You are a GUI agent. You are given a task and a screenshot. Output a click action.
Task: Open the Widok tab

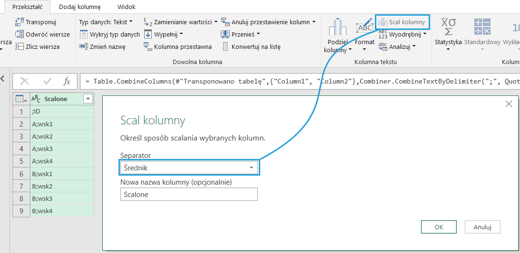coord(126,7)
